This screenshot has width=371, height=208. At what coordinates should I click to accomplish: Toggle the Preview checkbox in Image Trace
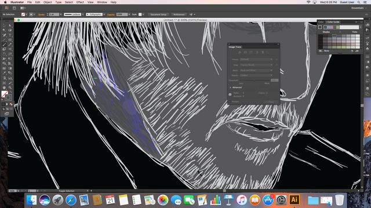230,102
